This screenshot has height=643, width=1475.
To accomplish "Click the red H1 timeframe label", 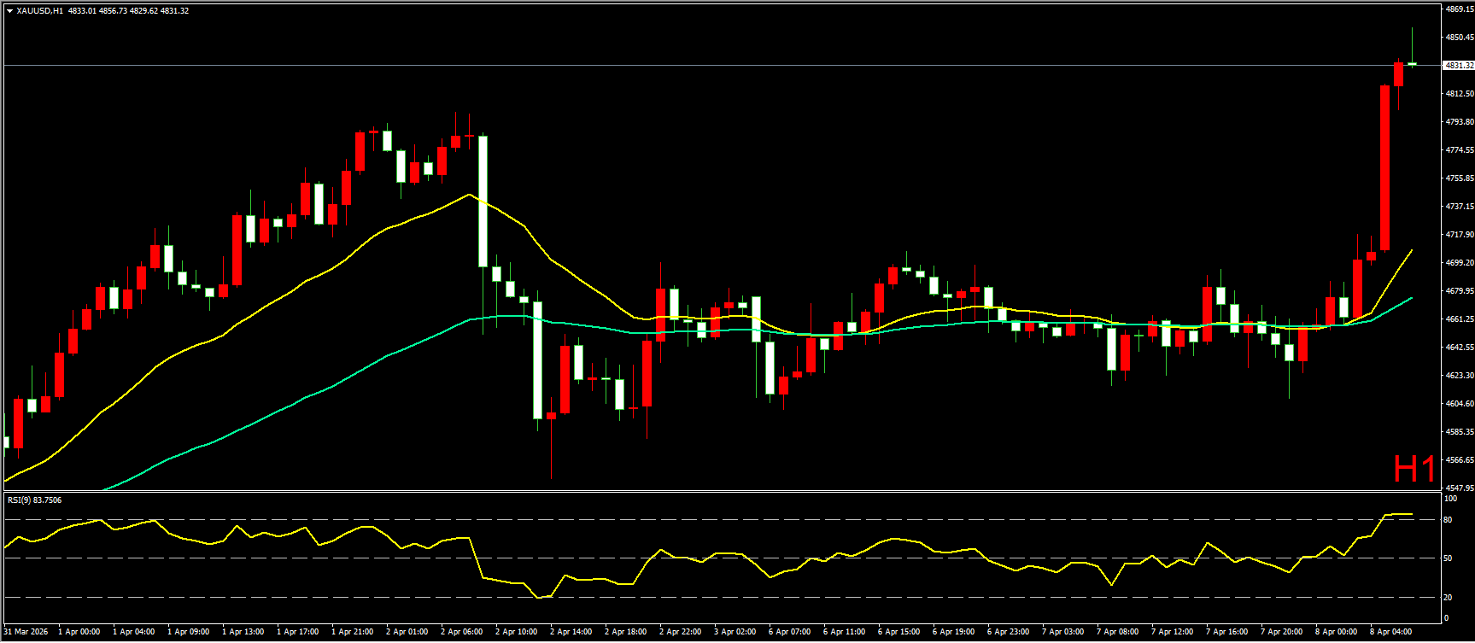I will click(x=1414, y=469).
